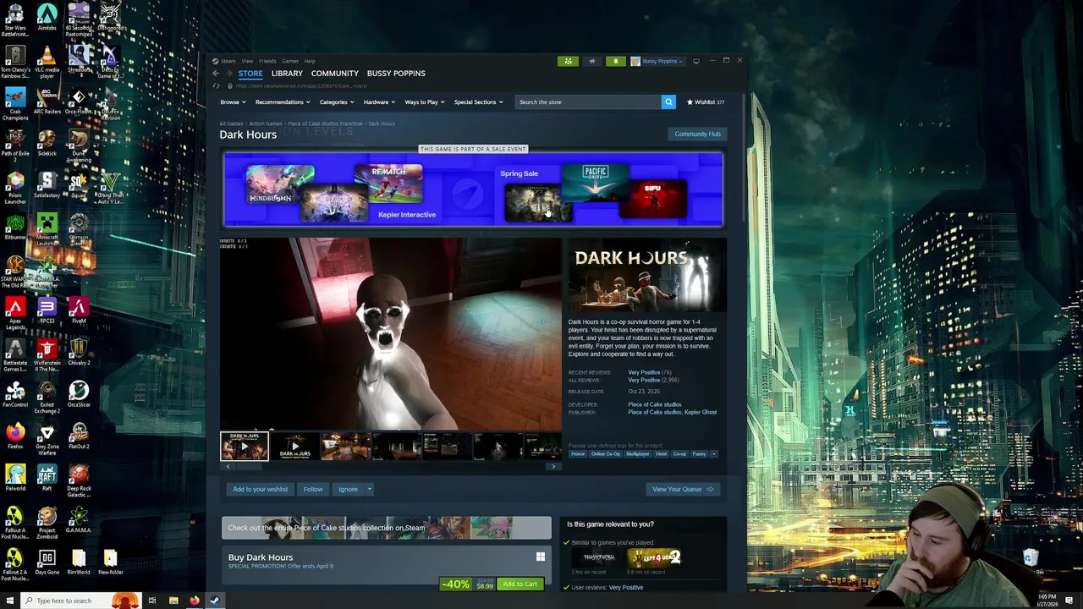Click the Horror tag
The image size is (1083, 609).
[578, 454]
